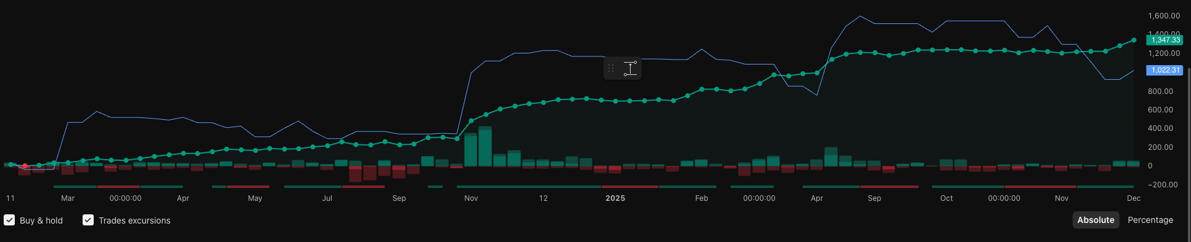Click the Feb label on time axis
The height and width of the screenshot is (242, 1191).
pyautogui.click(x=702, y=198)
